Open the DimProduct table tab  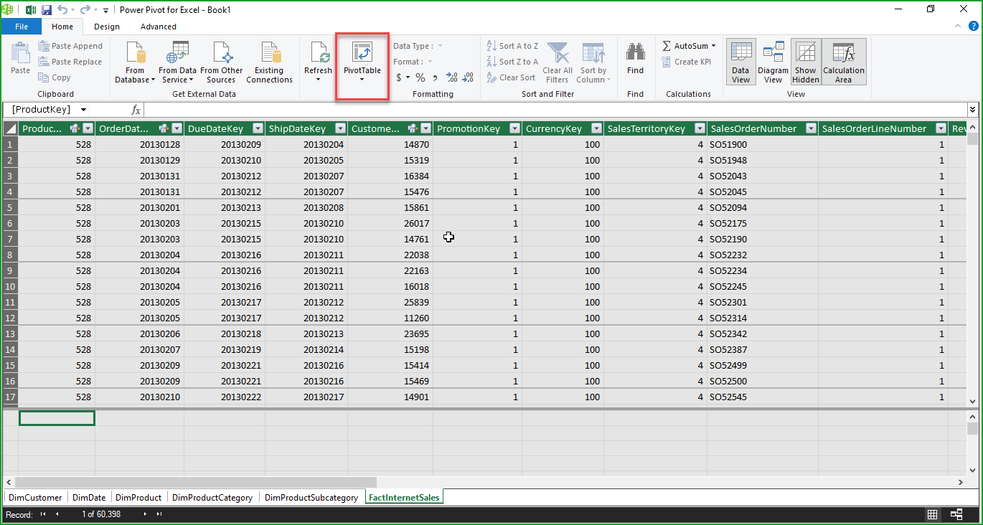(138, 497)
